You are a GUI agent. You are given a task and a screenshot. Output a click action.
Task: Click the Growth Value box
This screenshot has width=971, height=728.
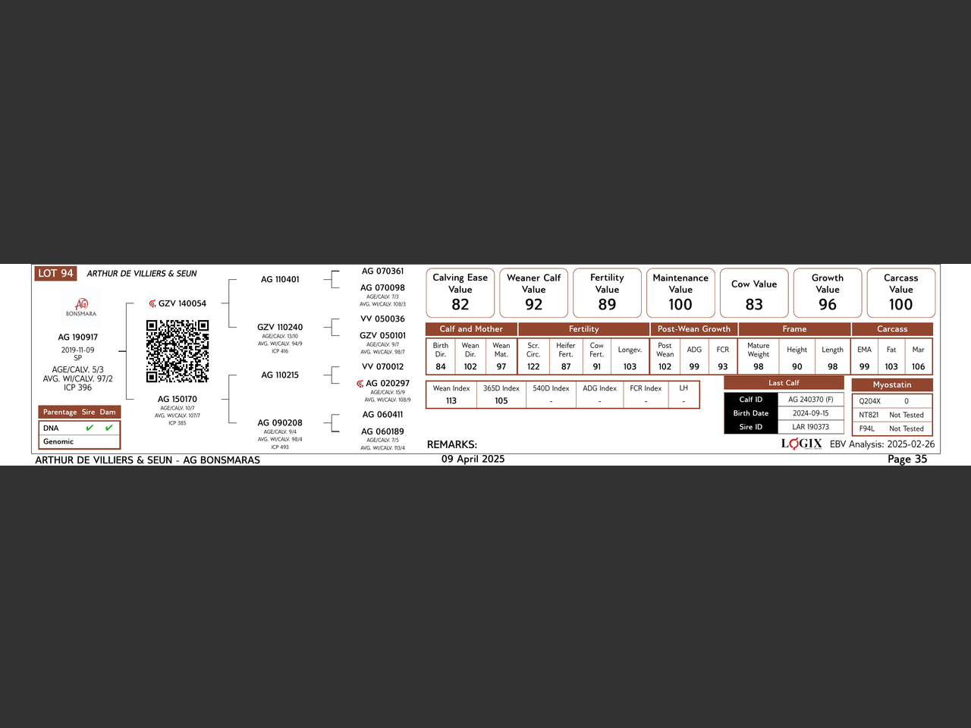click(x=828, y=293)
